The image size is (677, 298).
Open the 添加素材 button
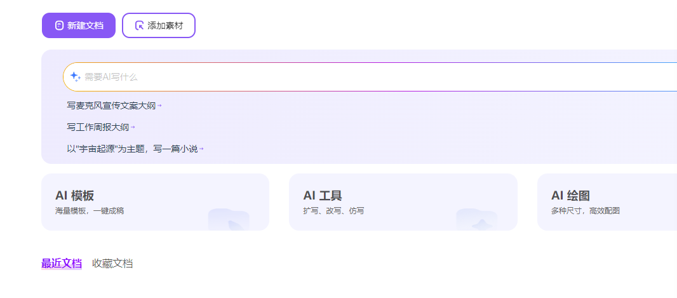(159, 25)
